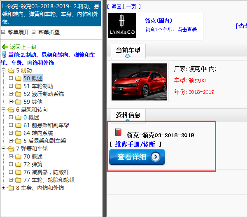Click folder icon of 50 概述

pos(18,78)
